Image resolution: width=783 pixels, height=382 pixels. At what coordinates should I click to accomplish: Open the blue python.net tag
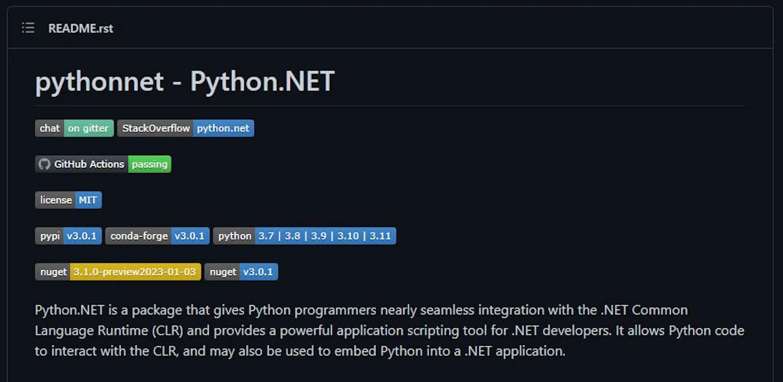(x=223, y=128)
